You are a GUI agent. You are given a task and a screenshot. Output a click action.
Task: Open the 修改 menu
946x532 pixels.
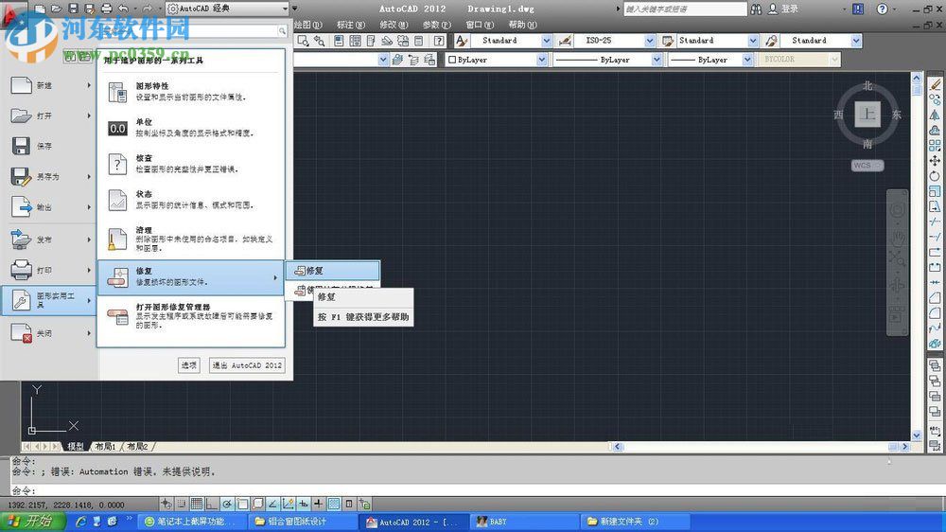[394, 25]
